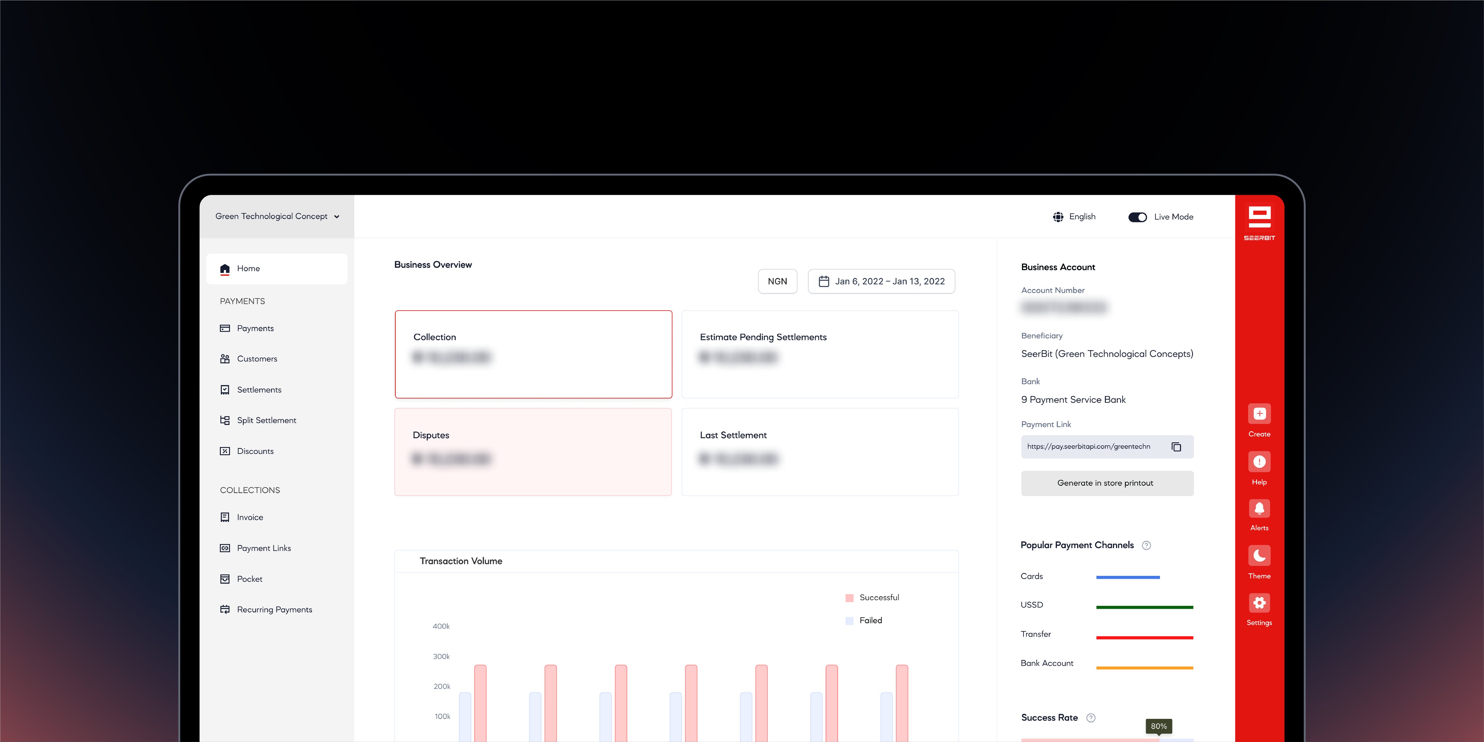Select the Collection overview card

tap(533, 354)
